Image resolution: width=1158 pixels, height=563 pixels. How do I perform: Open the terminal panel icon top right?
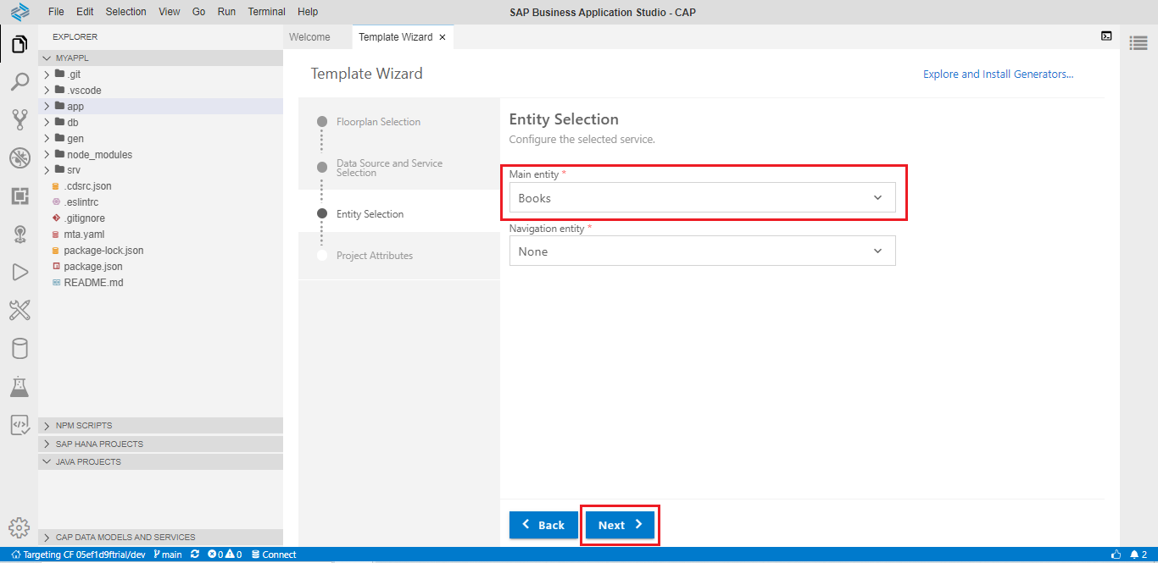point(1106,36)
